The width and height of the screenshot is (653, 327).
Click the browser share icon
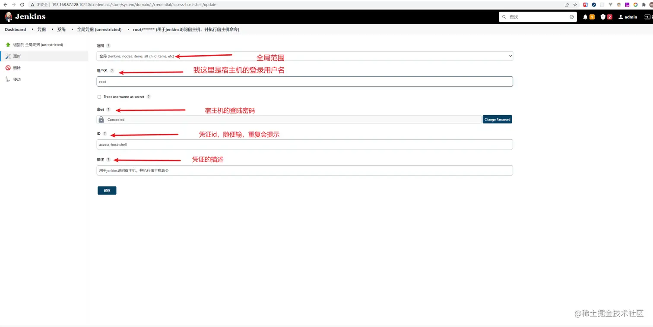coord(567,5)
